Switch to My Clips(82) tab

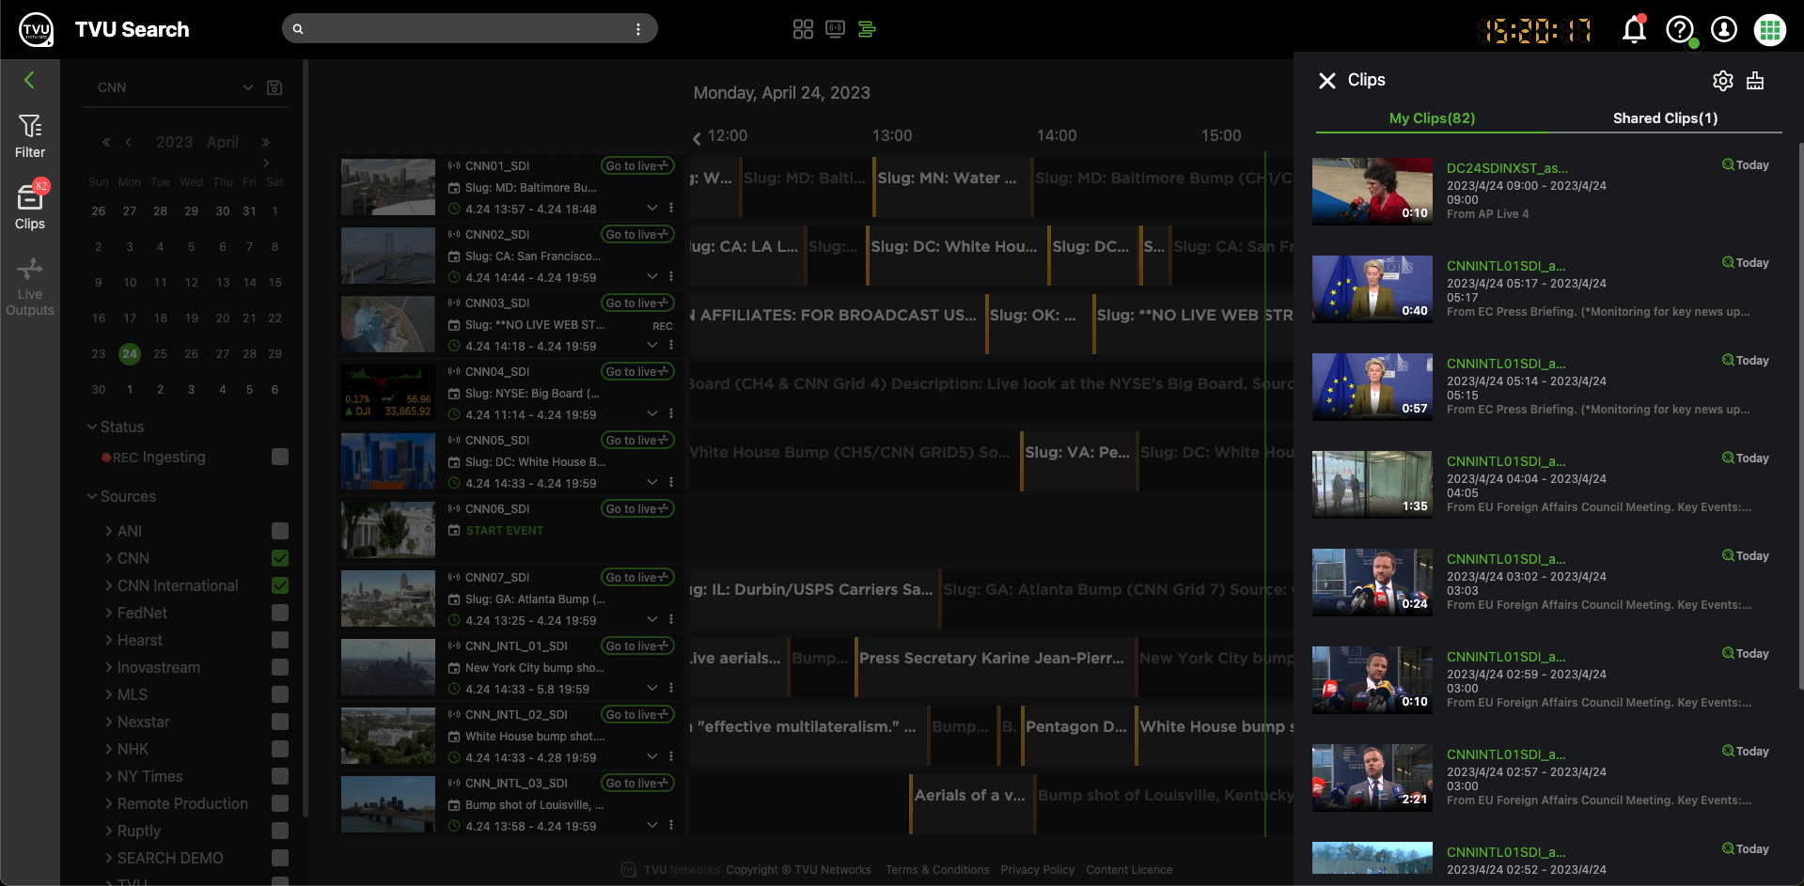pos(1432,118)
